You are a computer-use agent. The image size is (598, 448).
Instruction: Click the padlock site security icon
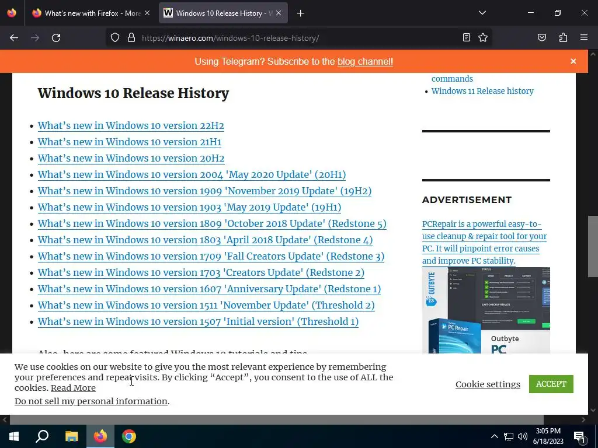click(x=131, y=38)
